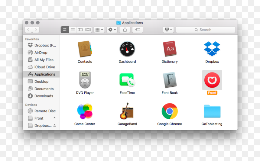Go forward with the forward arrow
The width and height of the screenshot is (260, 161).
pyautogui.click(x=36, y=30)
